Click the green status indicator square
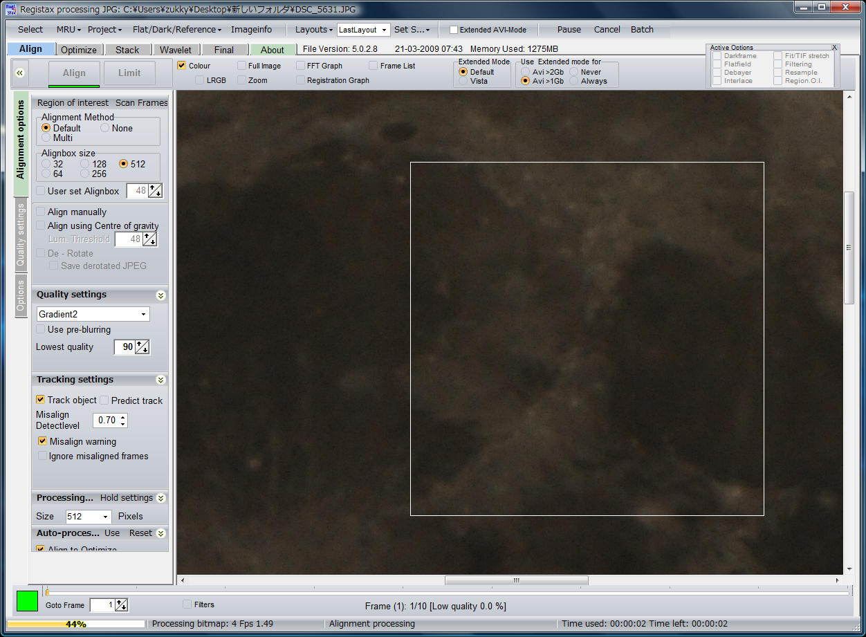The width and height of the screenshot is (866, 637). [x=28, y=600]
